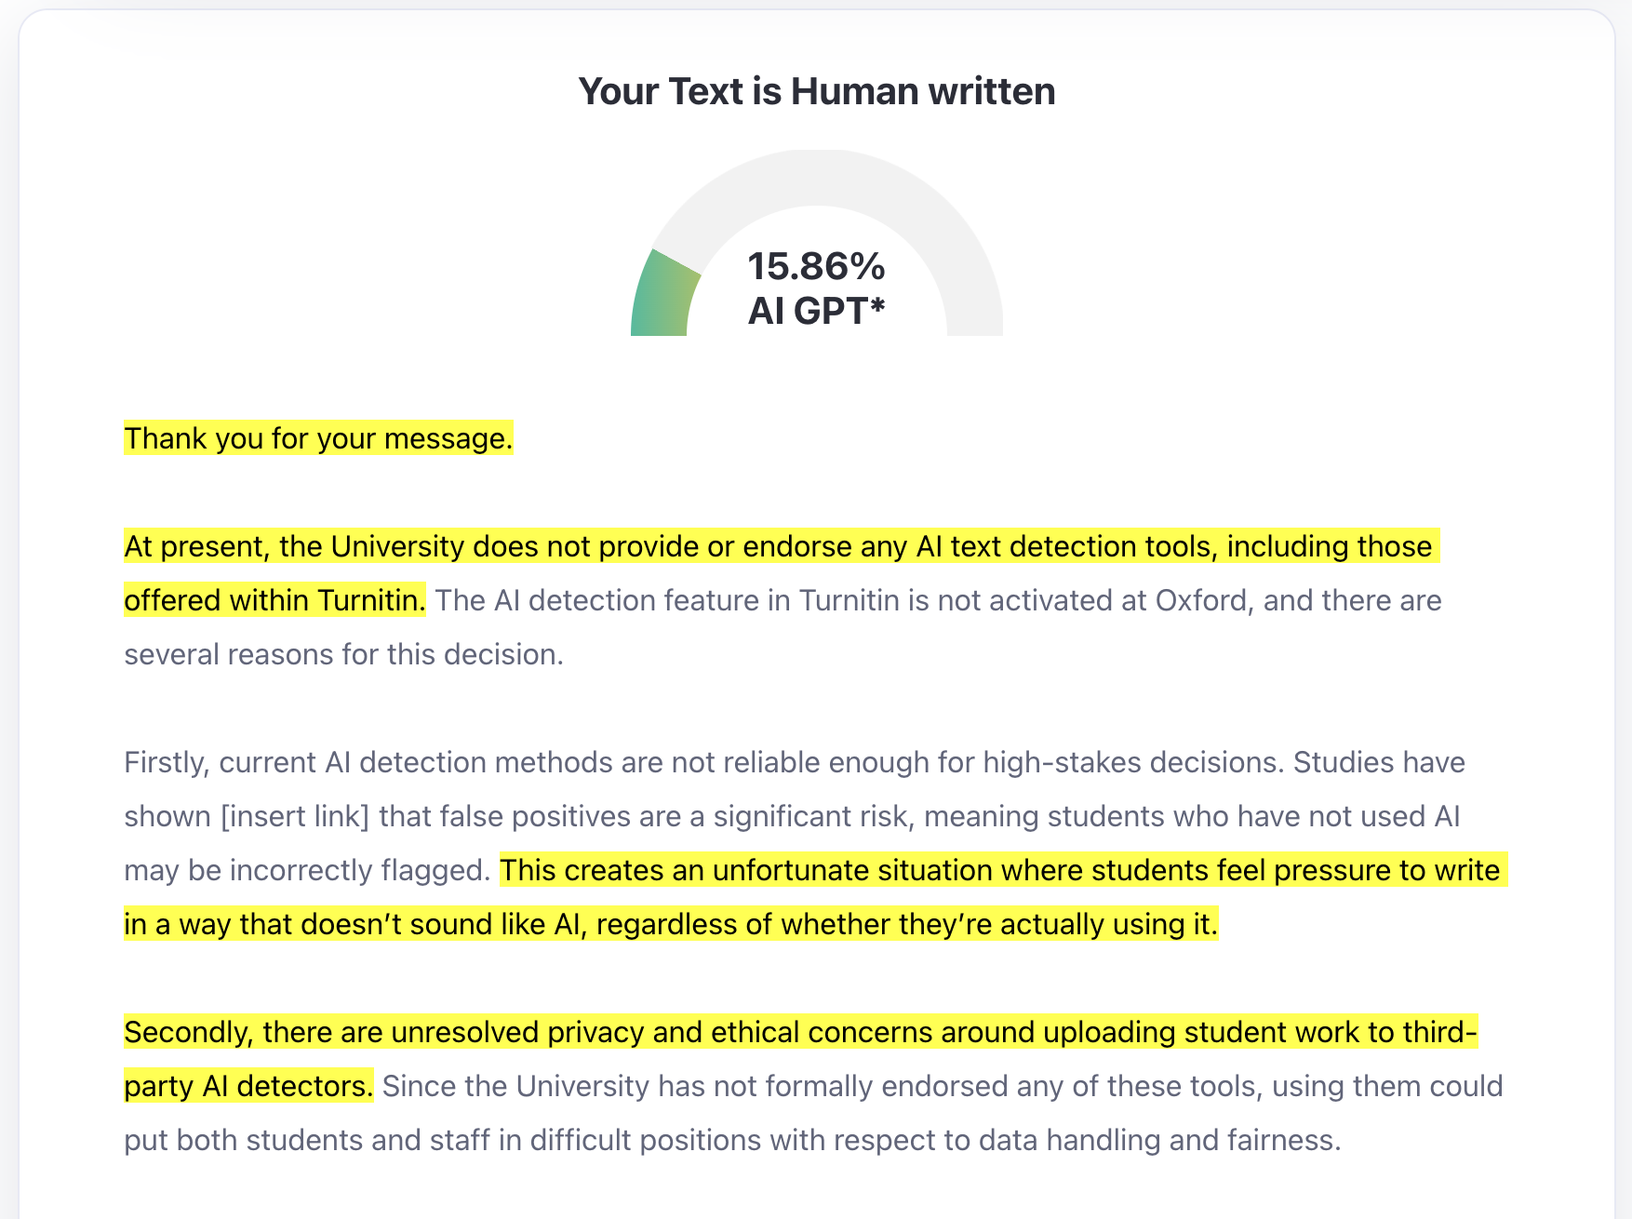Click the 15.86% score readout
This screenshot has width=1632, height=1219.
[816, 266]
